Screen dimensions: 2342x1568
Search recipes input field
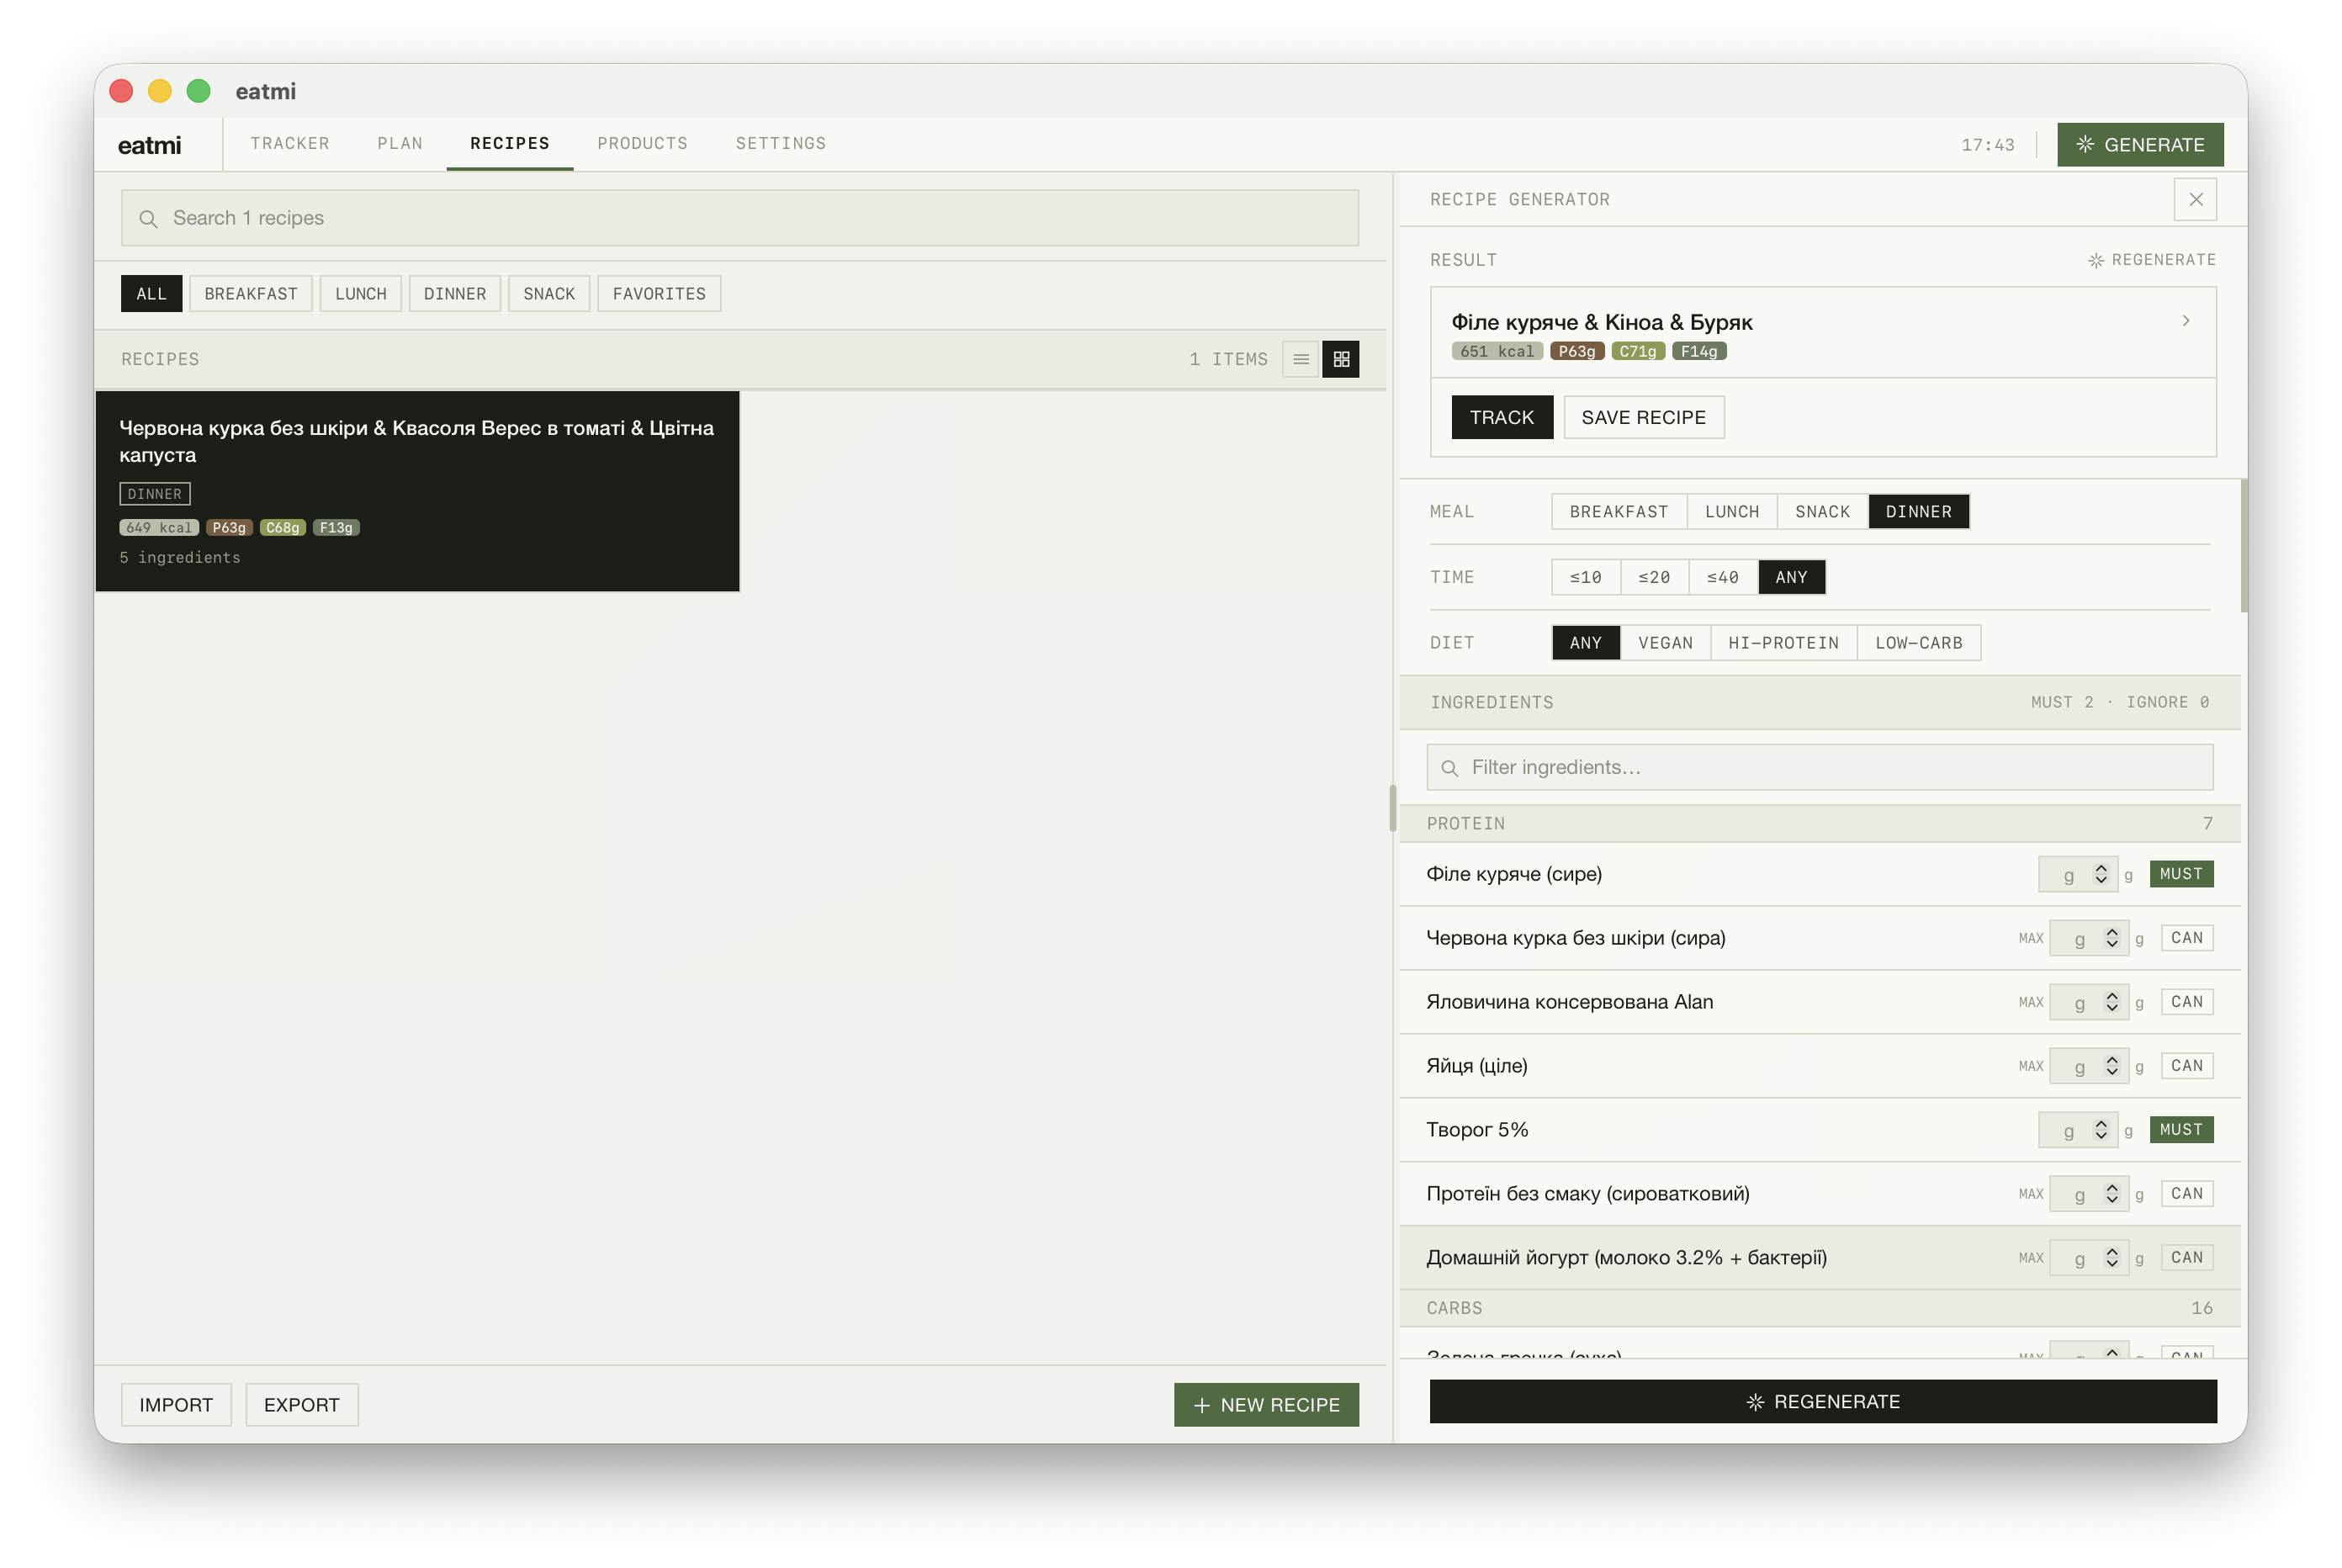coord(740,218)
